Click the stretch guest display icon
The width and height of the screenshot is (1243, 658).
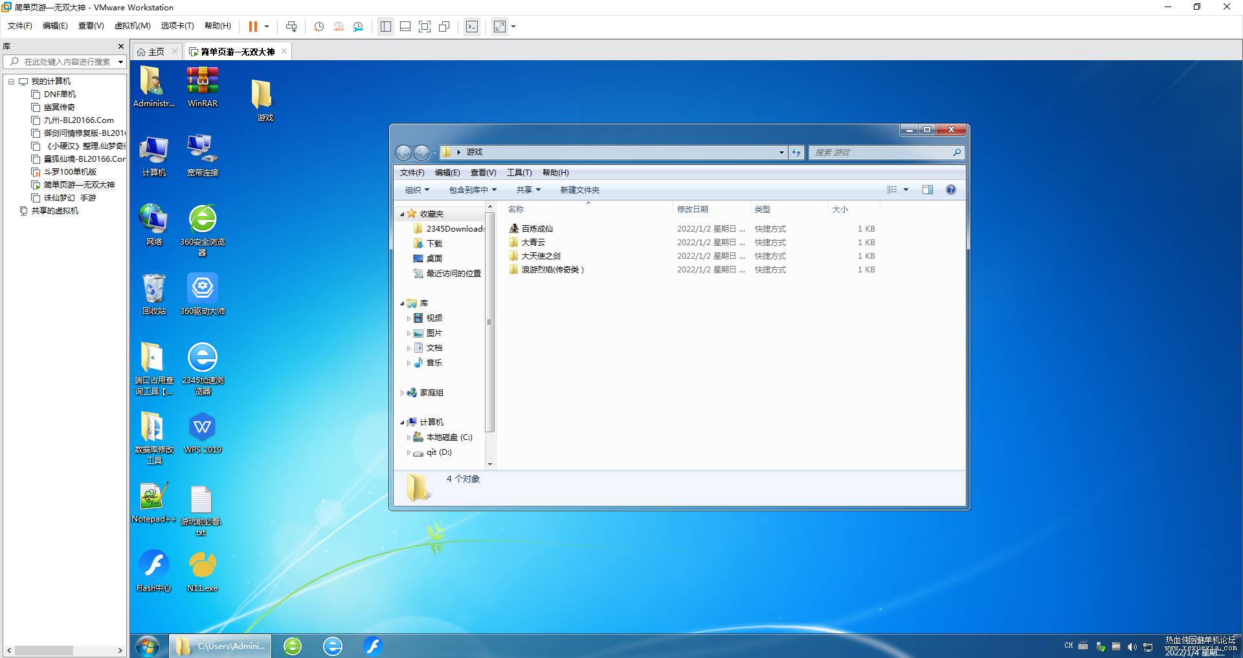pyautogui.click(x=500, y=27)
